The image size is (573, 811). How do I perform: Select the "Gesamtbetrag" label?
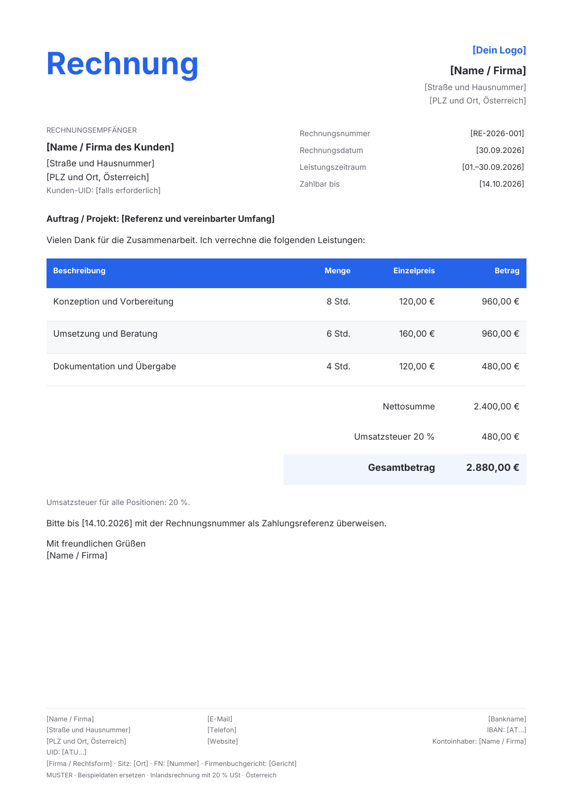pos(401,467)
